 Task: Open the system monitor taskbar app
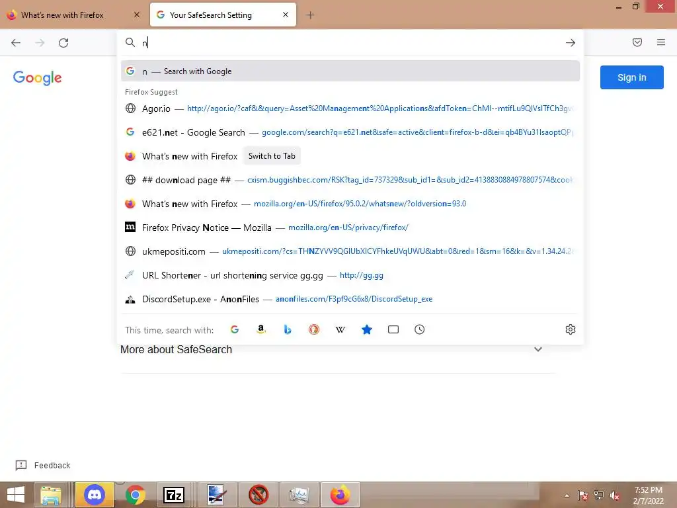pos(299,495)
